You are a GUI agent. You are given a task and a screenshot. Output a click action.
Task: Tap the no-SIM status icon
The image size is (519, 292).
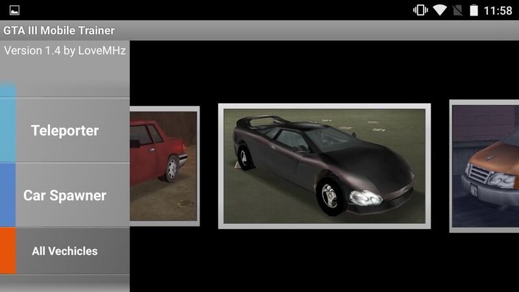458,10
